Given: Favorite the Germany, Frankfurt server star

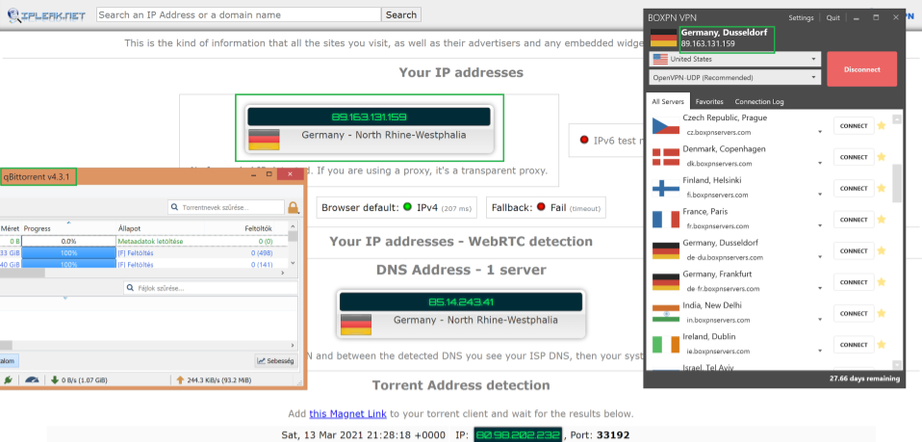Looking at the screenshot, I should click(x=881, y=282).
